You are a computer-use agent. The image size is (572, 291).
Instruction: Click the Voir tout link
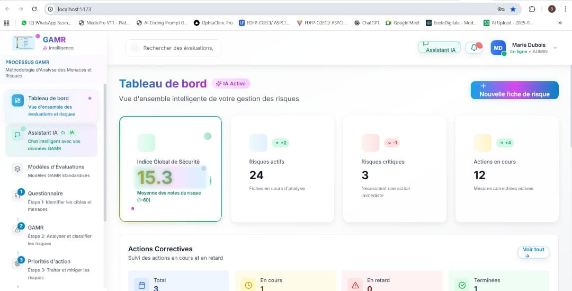click(533, 252)
